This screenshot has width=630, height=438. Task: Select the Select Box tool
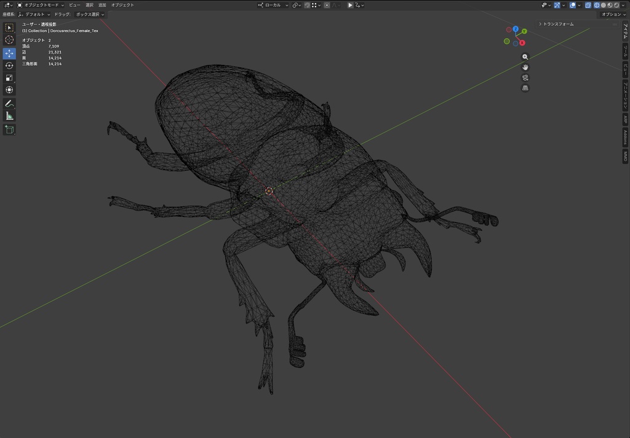9,27
